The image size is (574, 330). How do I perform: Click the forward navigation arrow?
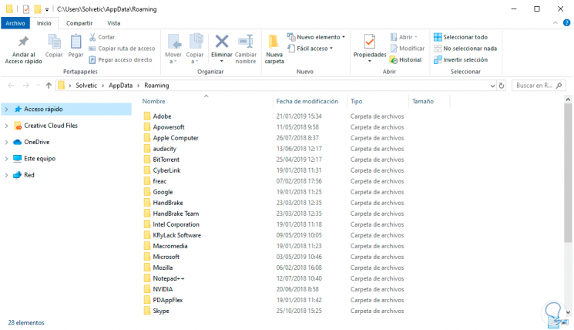[x=26, y=86]
